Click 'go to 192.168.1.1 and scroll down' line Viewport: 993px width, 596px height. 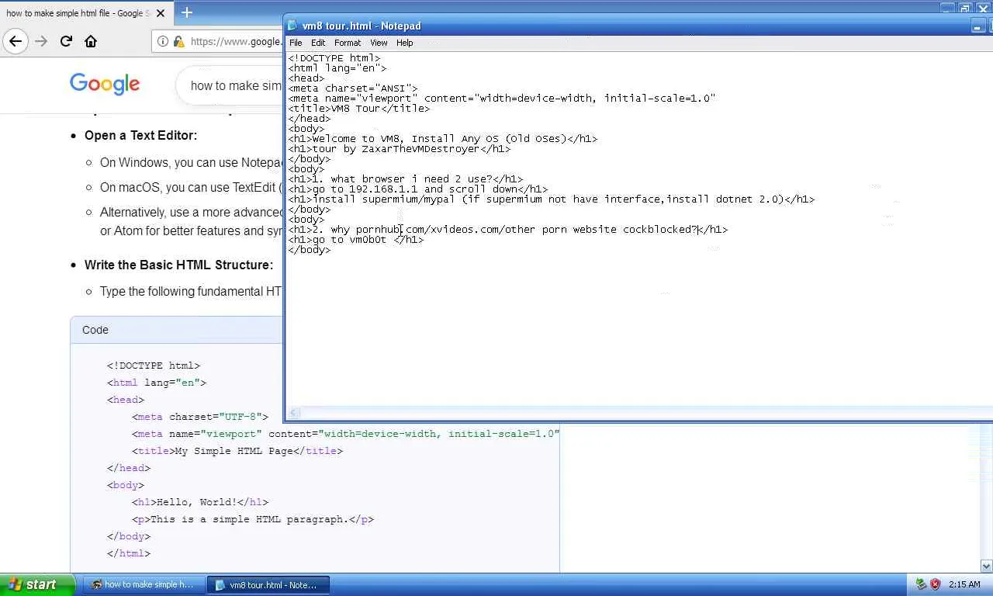tap(417, 189)
